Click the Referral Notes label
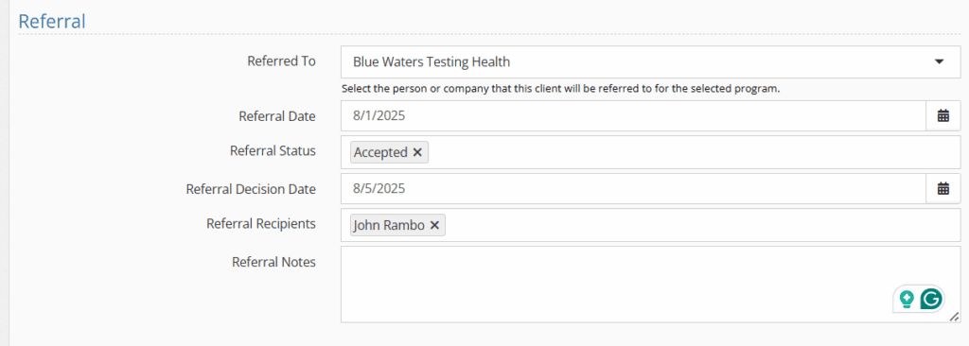This screenshot has height=346, width=969. pos(273,262)
